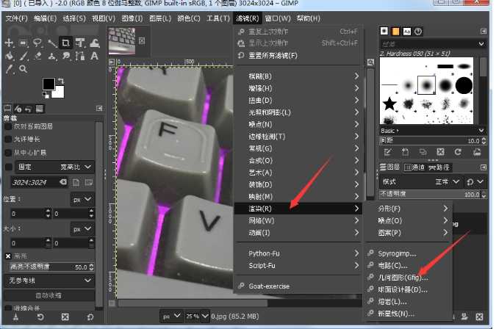
Task: Open the 25% zoom level dropdown
Action: [205, 316]
